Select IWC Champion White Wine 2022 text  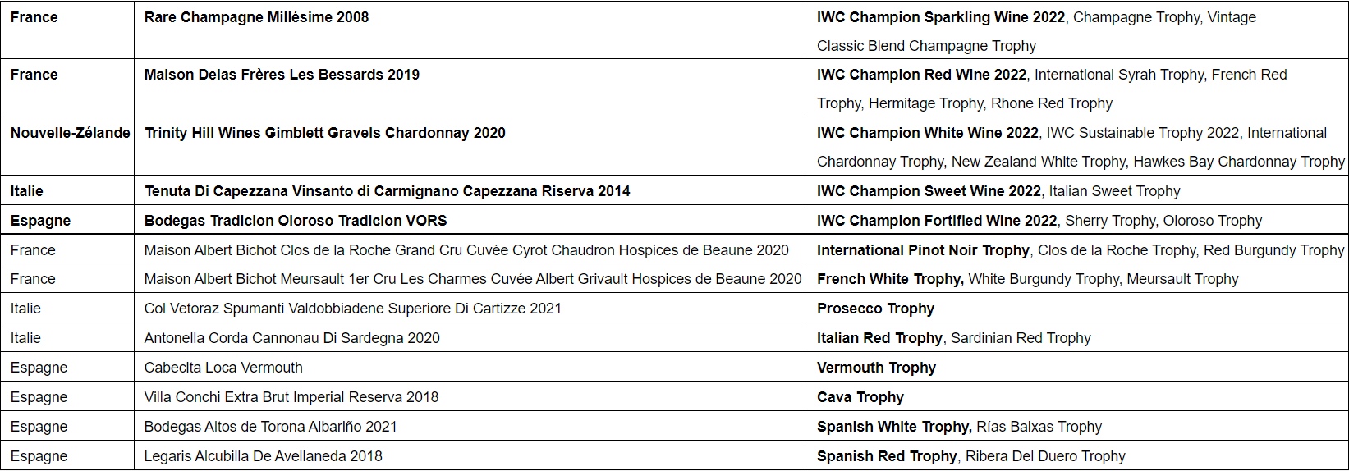[927, 133]
